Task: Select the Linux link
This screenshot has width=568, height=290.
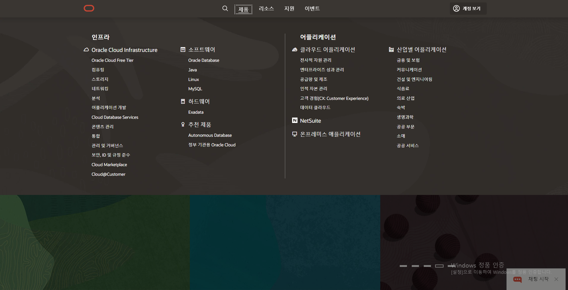Action: (x=193, y=79)
